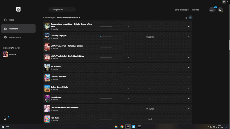This screenshot has width=230, height=129.
Task: Click 19h 33min playtime for Dead by Daylight
Action: [150, 37]
